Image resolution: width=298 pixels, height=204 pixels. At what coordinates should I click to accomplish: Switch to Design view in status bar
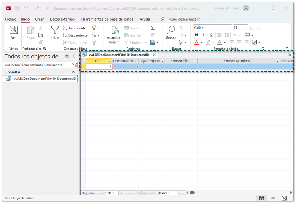pyautogui.click(x=284, y=198)
